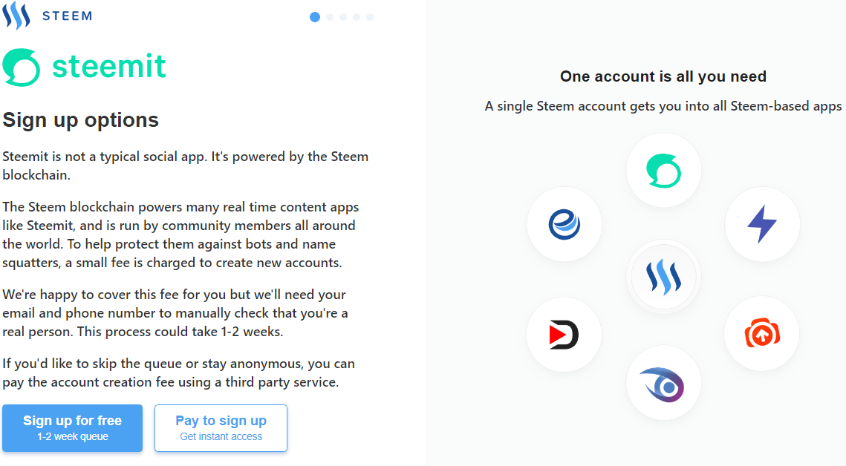Click the One account is all you need heading
The width and height of the screenshot is (846, 466).
tap(663, 76)
